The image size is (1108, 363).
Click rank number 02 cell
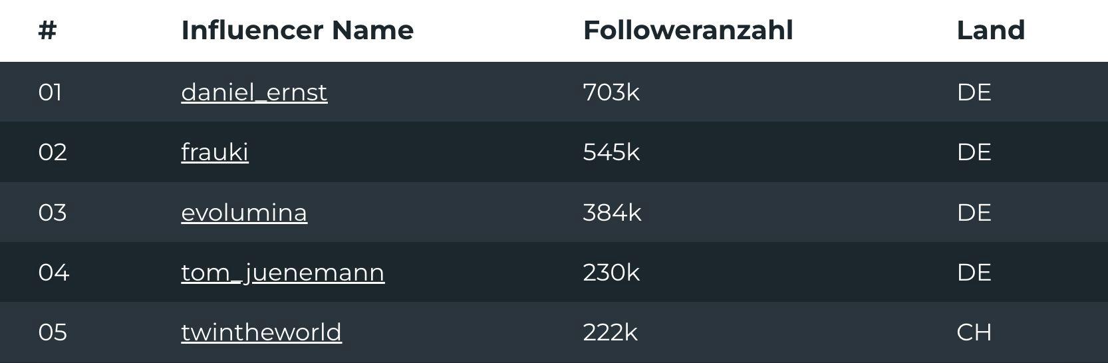pos(53,152)
